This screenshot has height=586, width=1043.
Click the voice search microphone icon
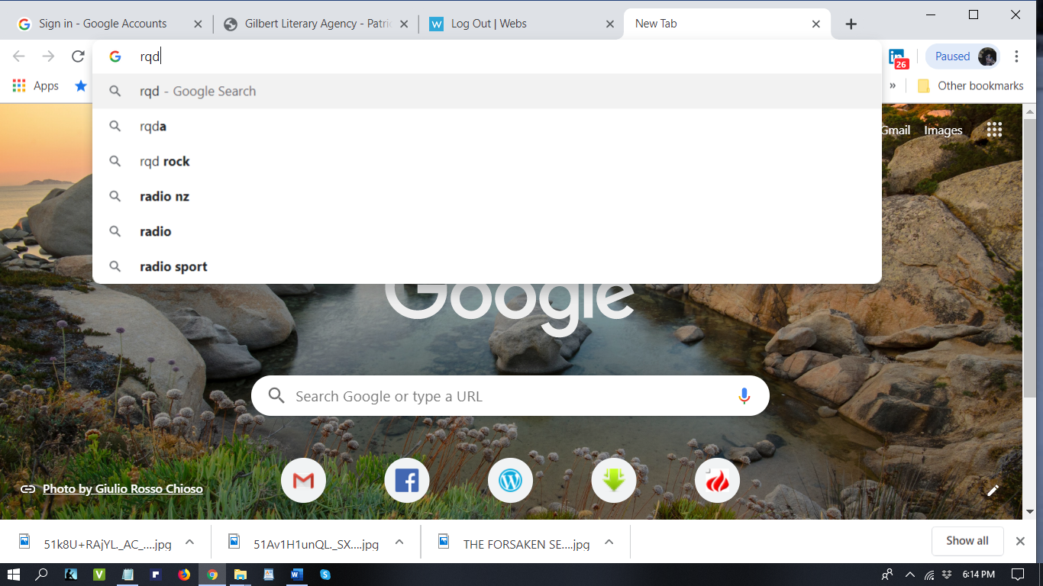pos(744,396)
